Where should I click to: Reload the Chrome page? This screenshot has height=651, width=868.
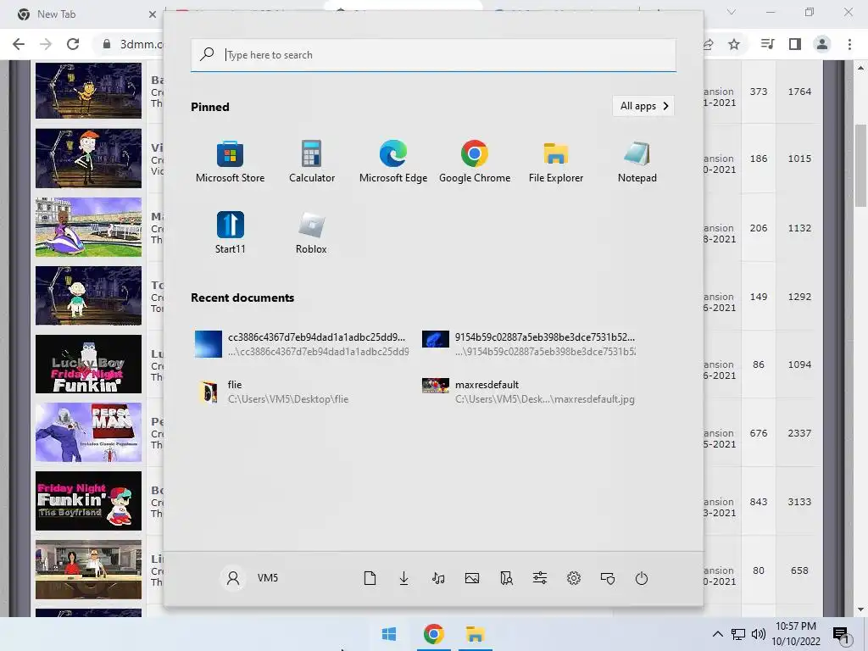click(73, 44)
